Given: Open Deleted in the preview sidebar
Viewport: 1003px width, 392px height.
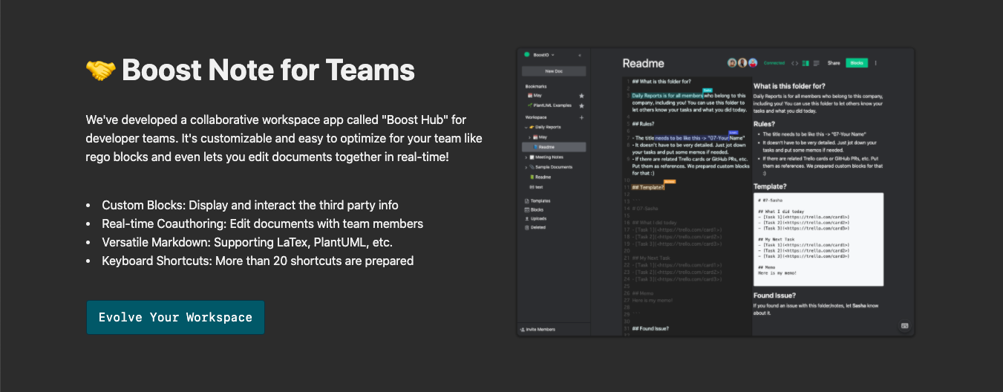Looking at the screenshot, I should point(535,227).
